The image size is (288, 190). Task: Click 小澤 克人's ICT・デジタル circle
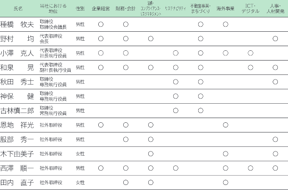[x=250, y=53]
